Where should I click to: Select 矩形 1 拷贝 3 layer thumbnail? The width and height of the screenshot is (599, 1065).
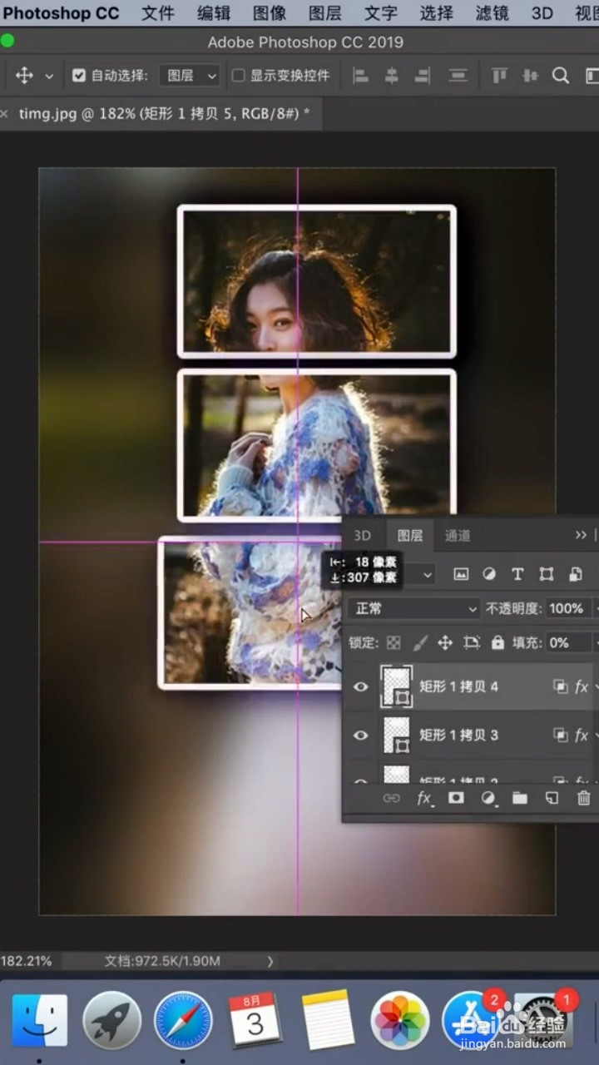(396, 736)
